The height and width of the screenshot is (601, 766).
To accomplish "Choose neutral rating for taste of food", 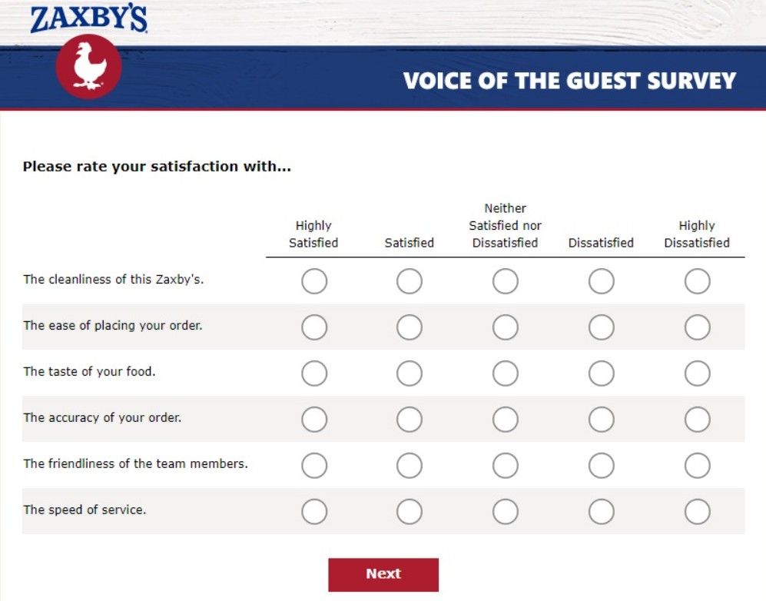I will point(506,374).
